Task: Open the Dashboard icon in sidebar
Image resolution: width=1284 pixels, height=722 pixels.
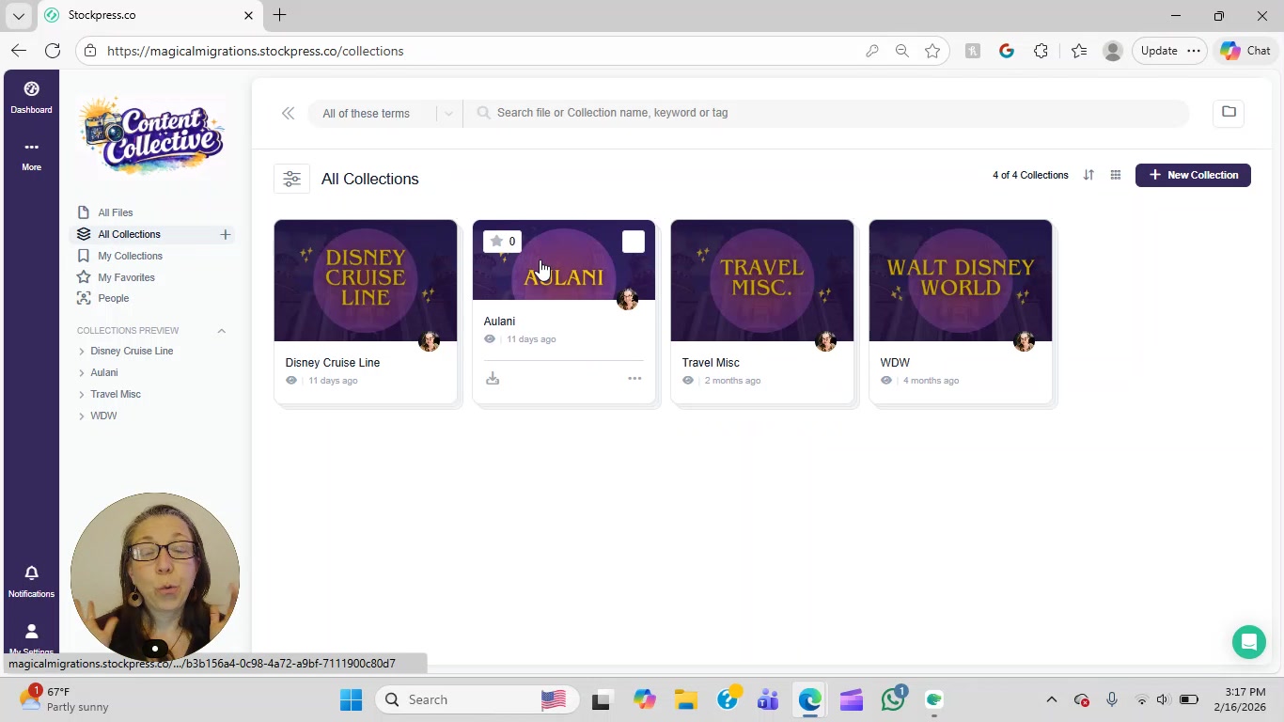Action: (x=31, y=97)
